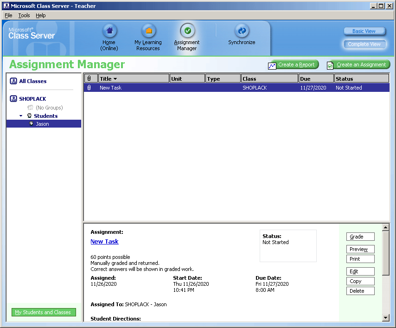Image resolution: width=396 pixels, height=328 pixels.
Task: Click SHOPLACK class cell in New Task row
Action: (x=255, y=88)
